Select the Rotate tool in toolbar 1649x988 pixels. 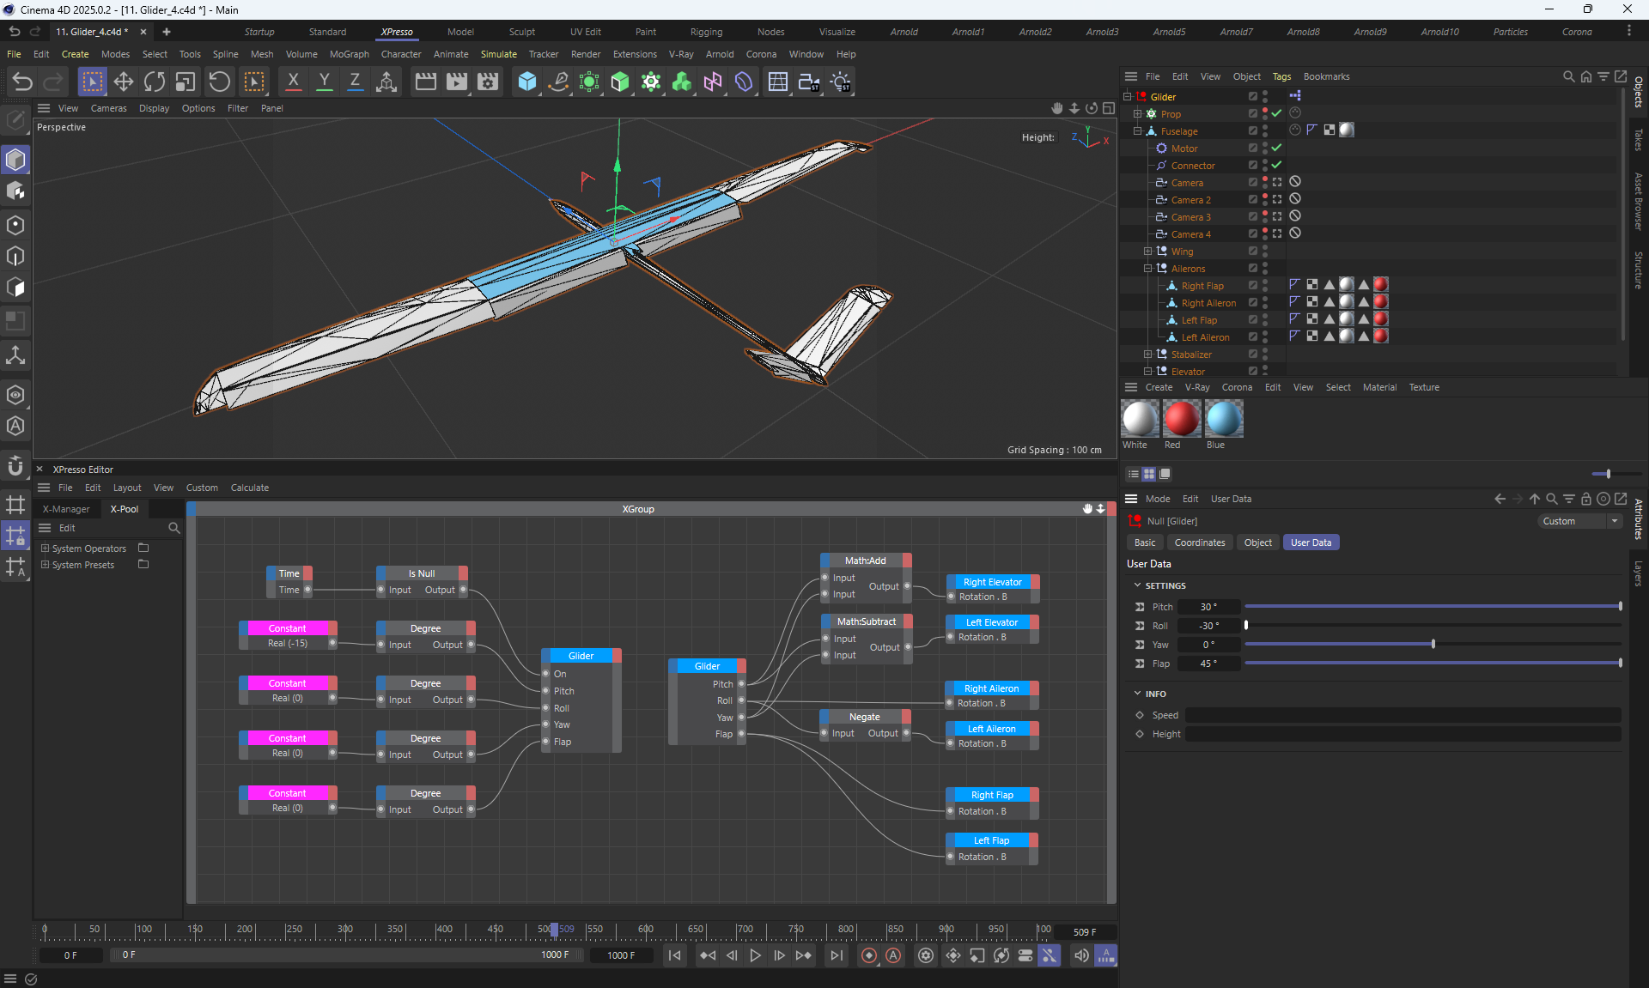point(155,82)
